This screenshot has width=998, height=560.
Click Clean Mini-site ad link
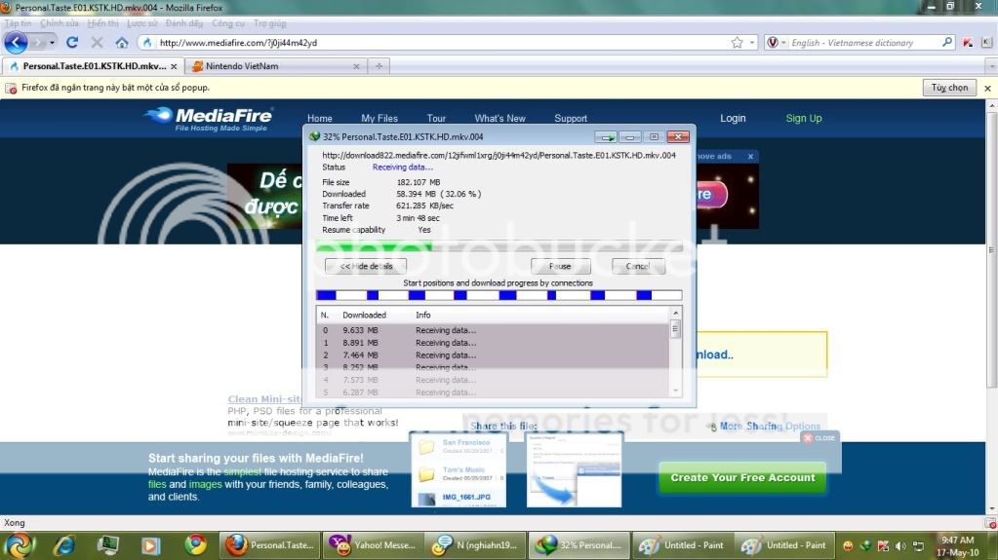coord(265,399)
